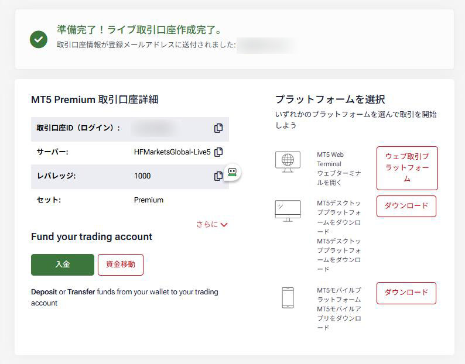Click the blurred trading account ID value
Screen dimensions: 465x364
coord(154,128)
